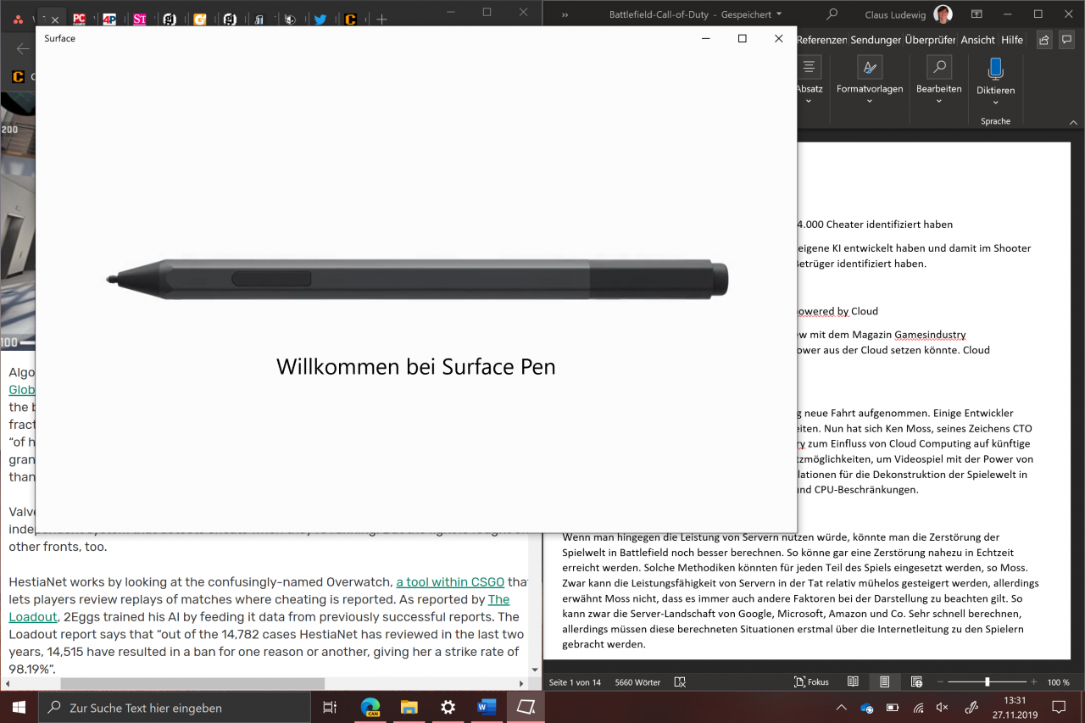
Task: Switch to Web Layout view
Action: [916, 681]
